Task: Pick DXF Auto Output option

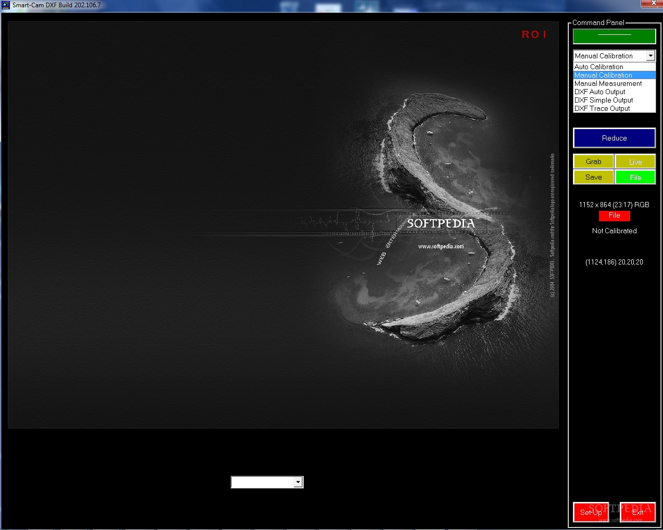Action: point(614,92)
